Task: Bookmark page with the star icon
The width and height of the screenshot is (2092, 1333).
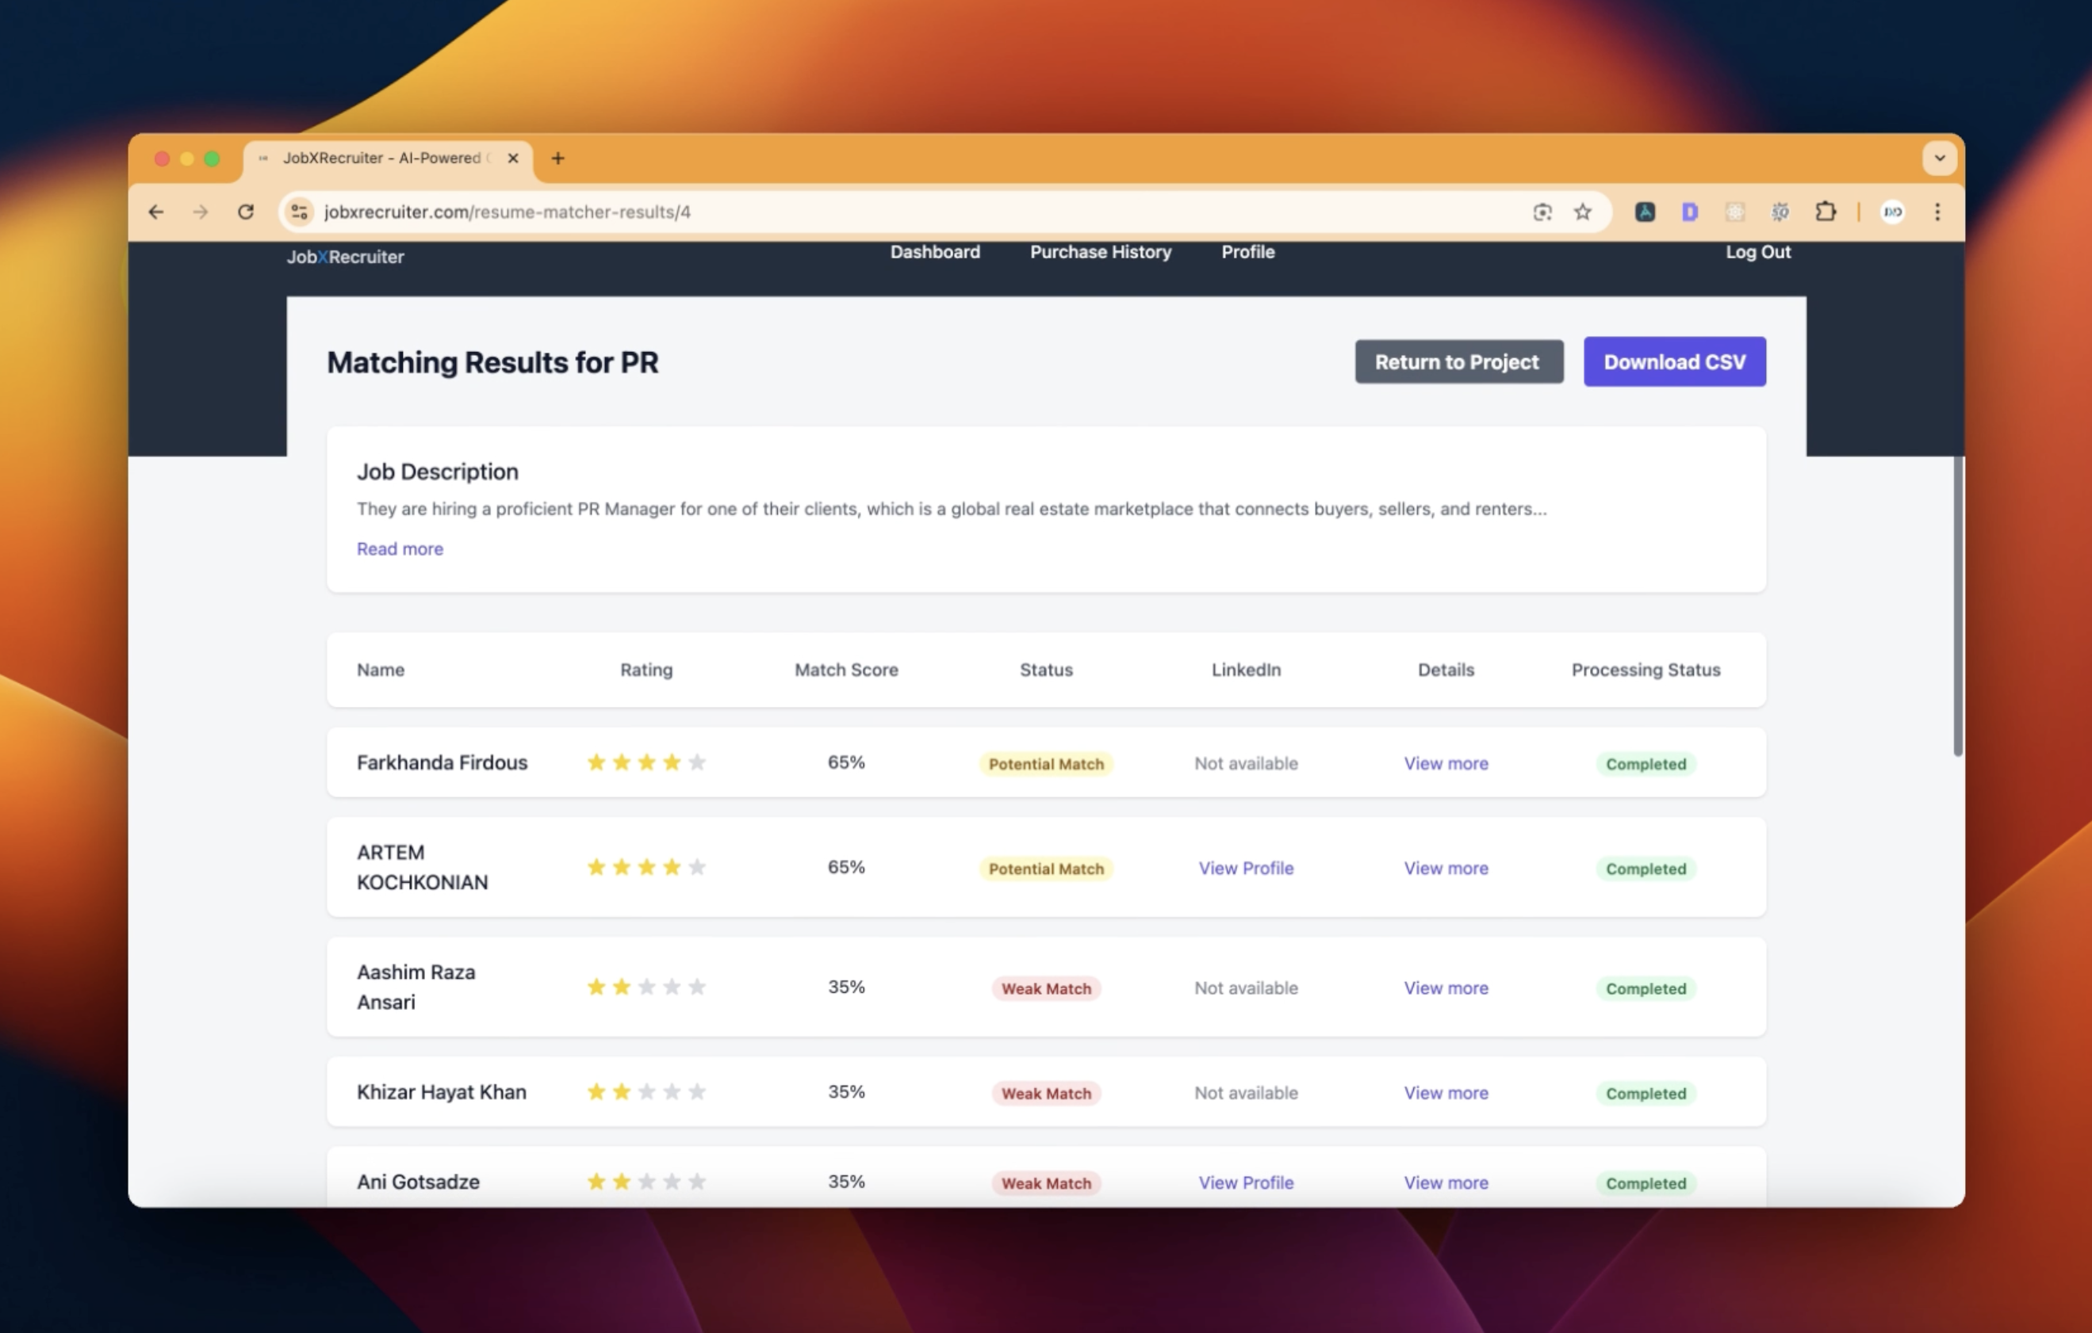Action: pyautogui.click(x=1583, y=212)
